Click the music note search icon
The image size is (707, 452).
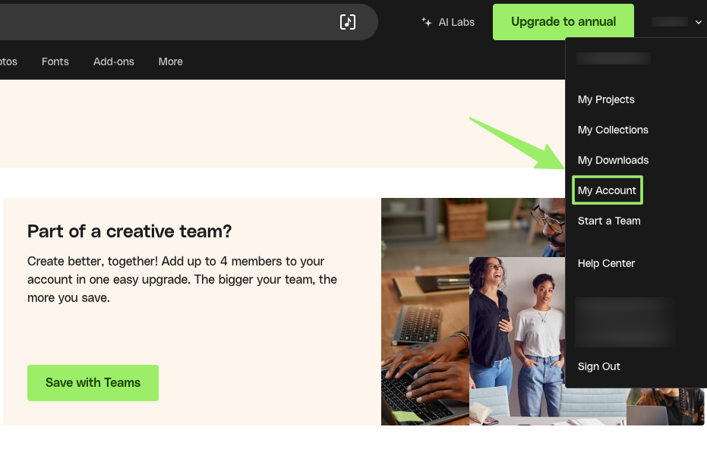[347, 22]
